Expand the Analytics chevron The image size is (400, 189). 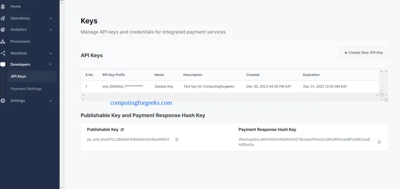[x=50, y=30]
